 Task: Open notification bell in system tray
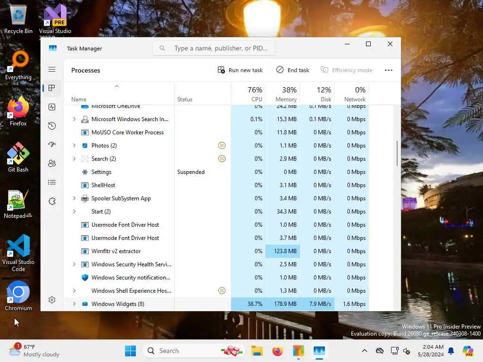[x=451, y=351]
